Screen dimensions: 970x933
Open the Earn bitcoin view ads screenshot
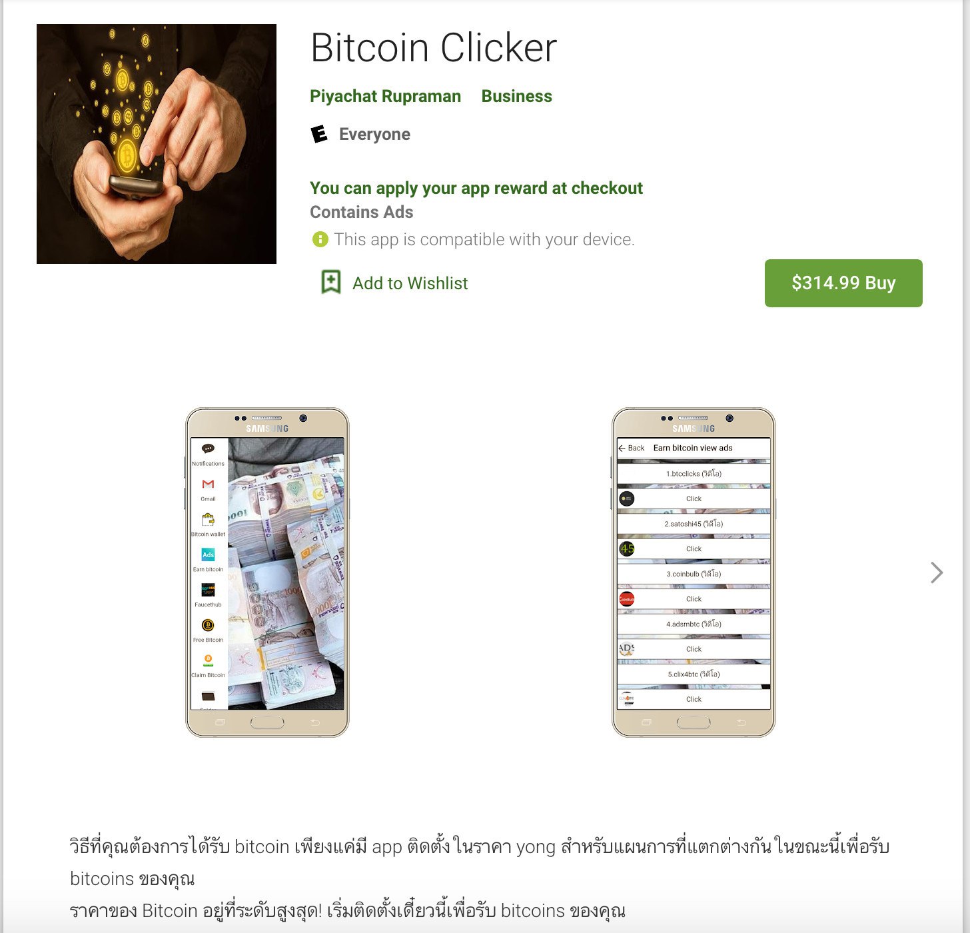(x=694, y=572)
